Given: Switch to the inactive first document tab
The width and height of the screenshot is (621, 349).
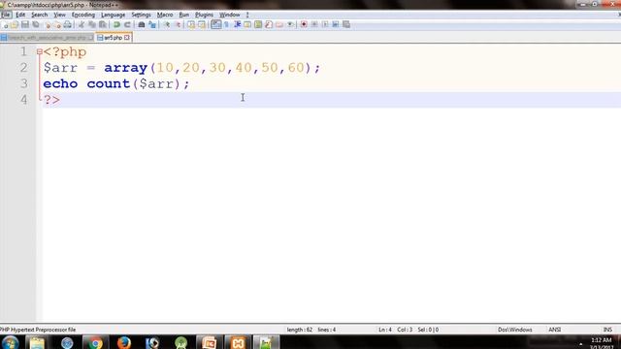Looking at the screenshot, I should coord(48,38).
